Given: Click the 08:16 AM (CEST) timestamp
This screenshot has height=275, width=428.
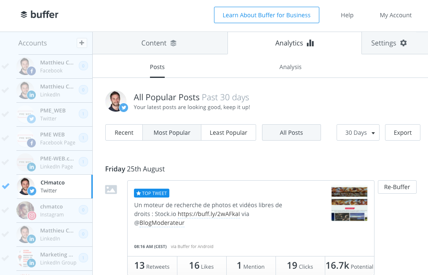Looking at the screenshot, I should point(150,247).
